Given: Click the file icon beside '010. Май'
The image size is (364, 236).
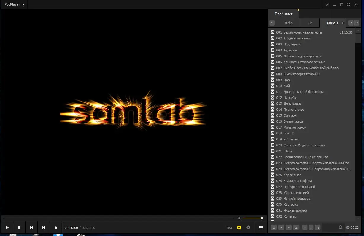Looking at the screenshot, I should point(273,86).
